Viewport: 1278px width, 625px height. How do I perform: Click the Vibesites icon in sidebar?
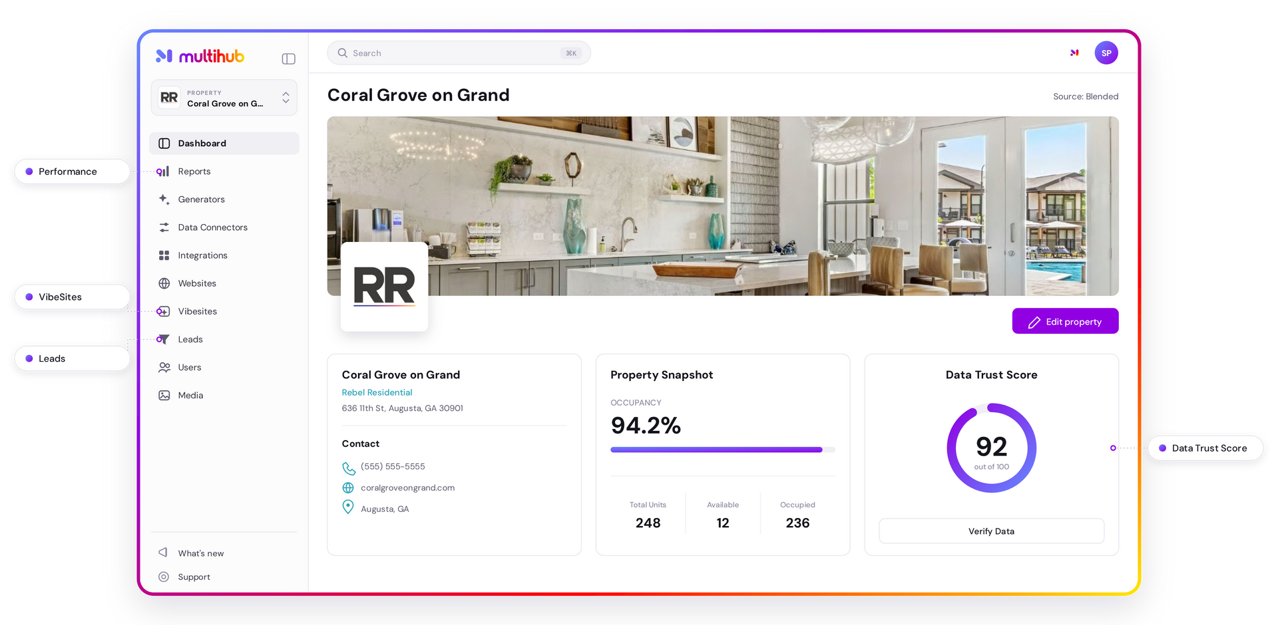[163, 311]
